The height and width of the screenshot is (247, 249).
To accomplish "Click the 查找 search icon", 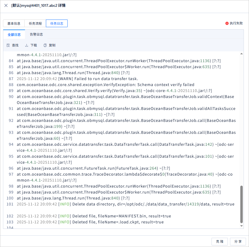I will [x=8, y=45].
